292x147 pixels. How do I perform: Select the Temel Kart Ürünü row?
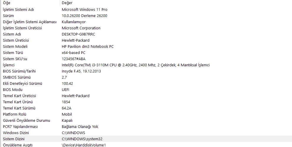tap(146, 102)
